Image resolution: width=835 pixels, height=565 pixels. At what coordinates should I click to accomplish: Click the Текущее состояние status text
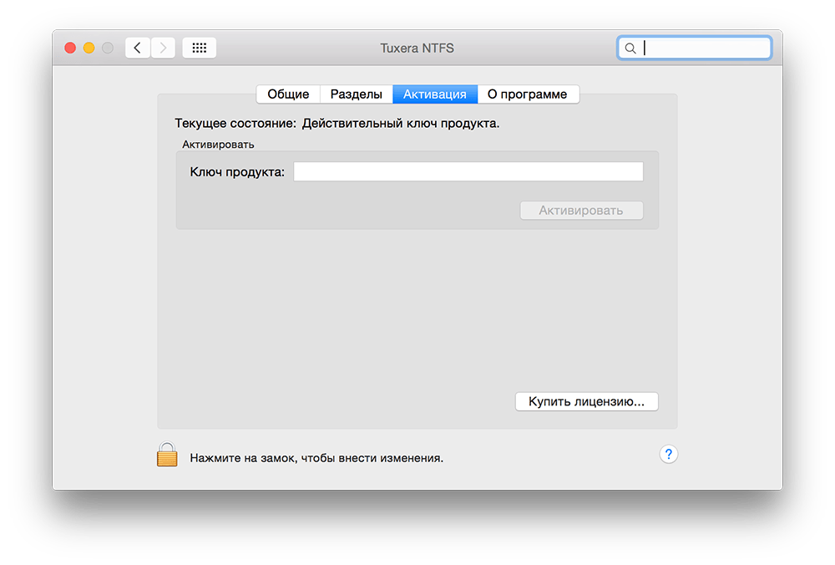[337, 124]
